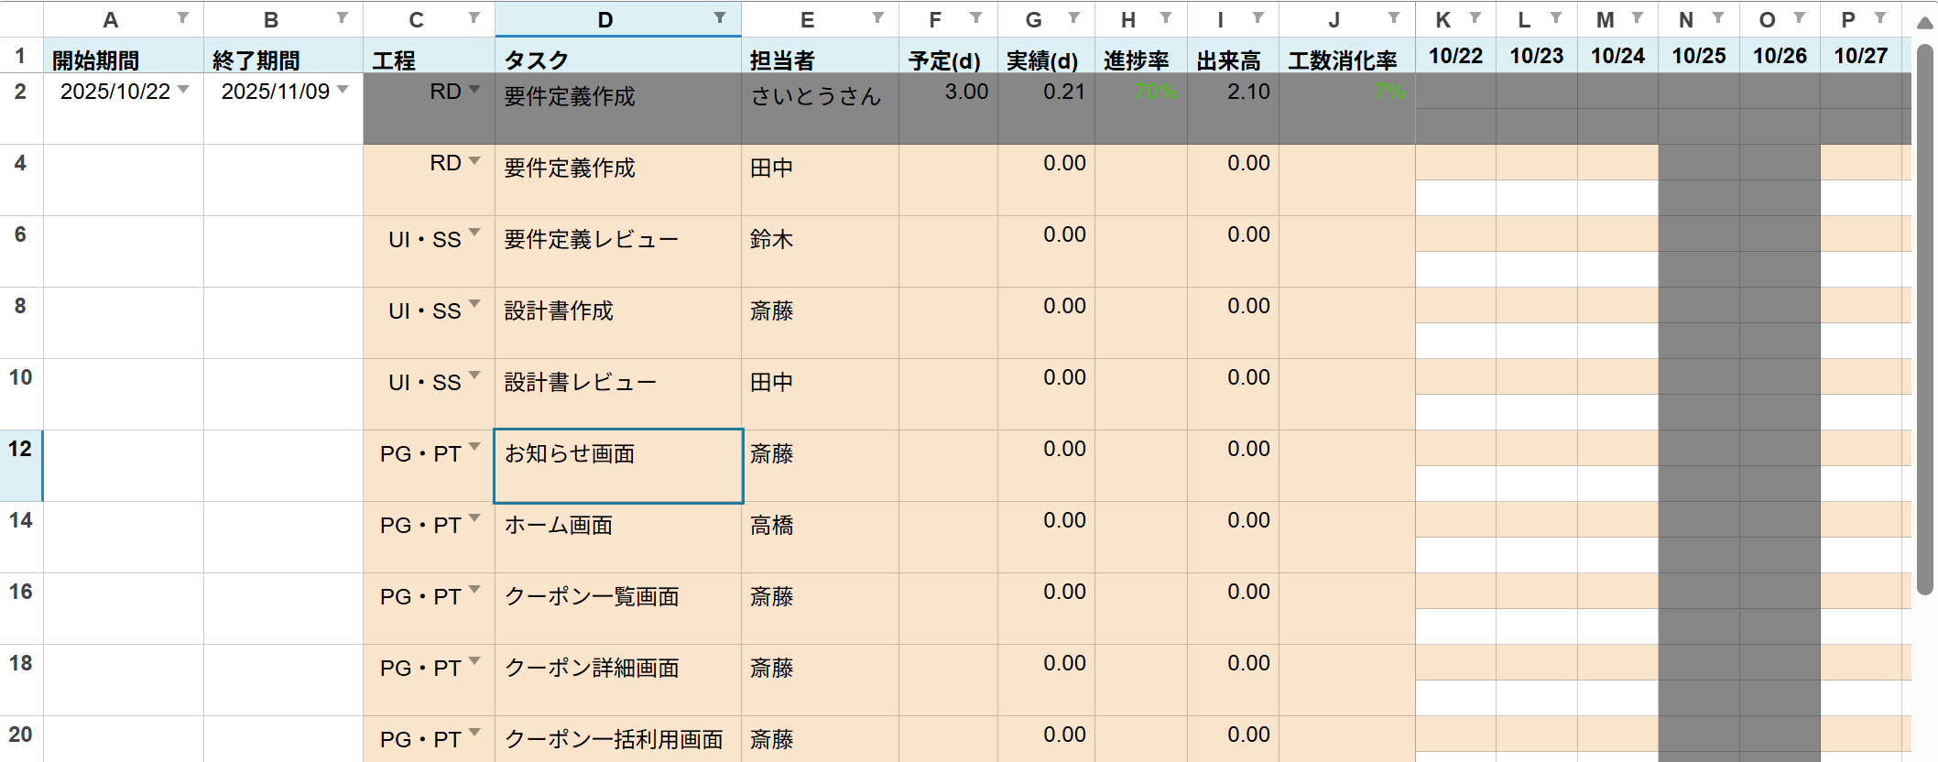Click the filter icon in column C header
Screen dimensions: 1938x762
point(474,18)
